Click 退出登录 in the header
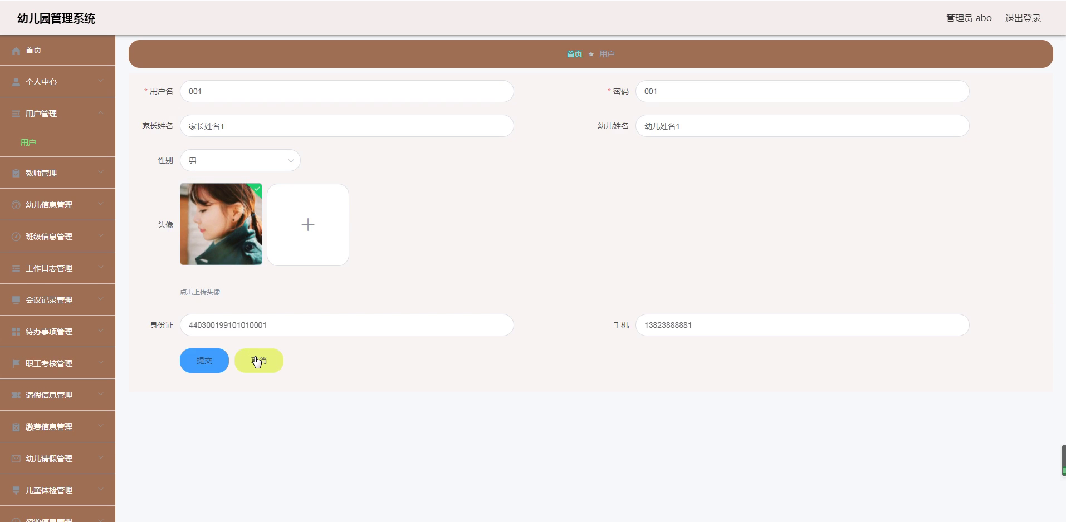1066x522 pixels. coord(1023,18)
